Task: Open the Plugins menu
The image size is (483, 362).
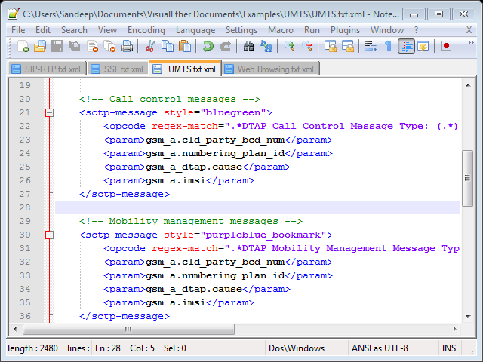Action: tap(345, 30)
